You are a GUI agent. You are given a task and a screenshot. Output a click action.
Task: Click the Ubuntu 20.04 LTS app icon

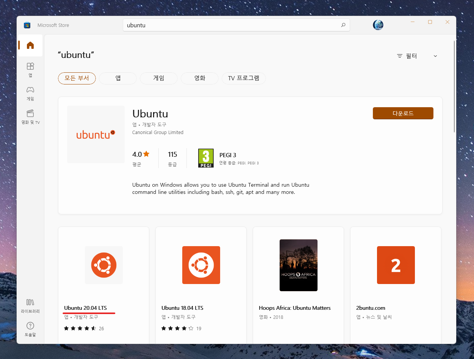[104, 265]
